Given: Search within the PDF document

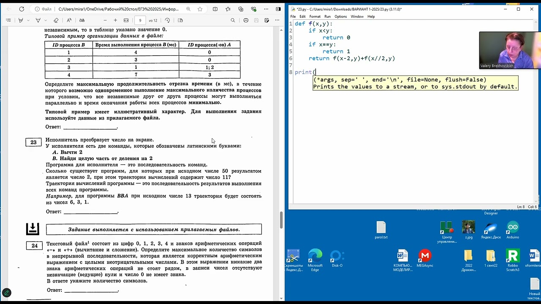Looking at the screenshot, I should click(x=233, y=20).
